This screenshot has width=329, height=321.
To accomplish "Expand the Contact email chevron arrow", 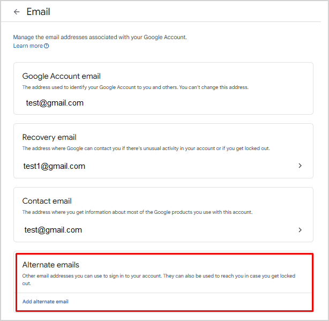I will click(300, 230).
